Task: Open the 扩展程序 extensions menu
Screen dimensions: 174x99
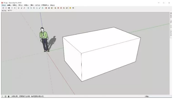Action: point(45,5)
